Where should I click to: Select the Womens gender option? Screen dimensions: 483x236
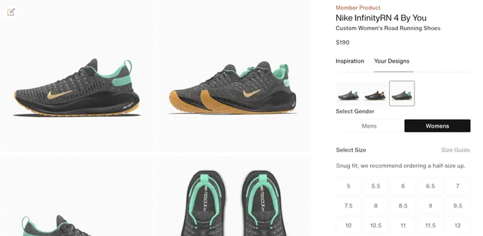tap(437, 126)
